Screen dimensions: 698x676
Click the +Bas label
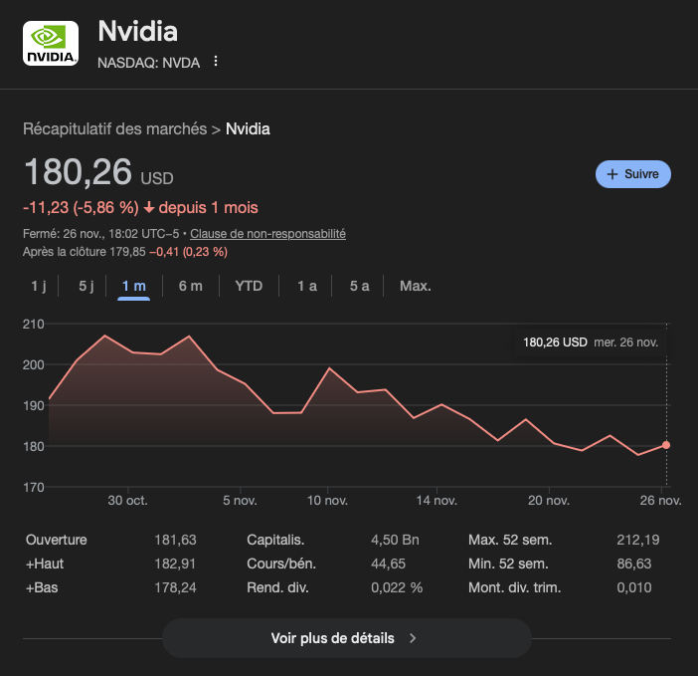tap(42, 587)
